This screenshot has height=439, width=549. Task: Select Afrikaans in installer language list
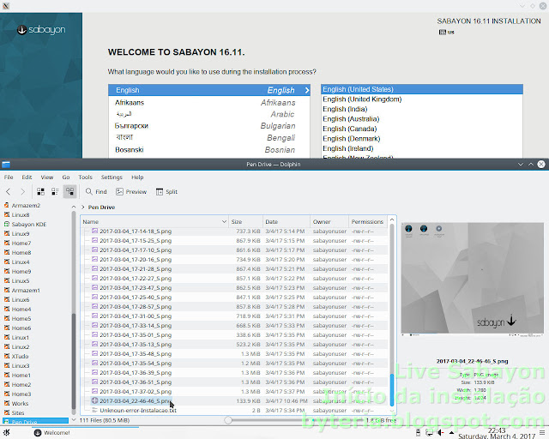point(209,103)
